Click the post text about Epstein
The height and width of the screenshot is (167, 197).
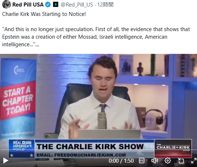pyautogui.click(x=96, y=37)
